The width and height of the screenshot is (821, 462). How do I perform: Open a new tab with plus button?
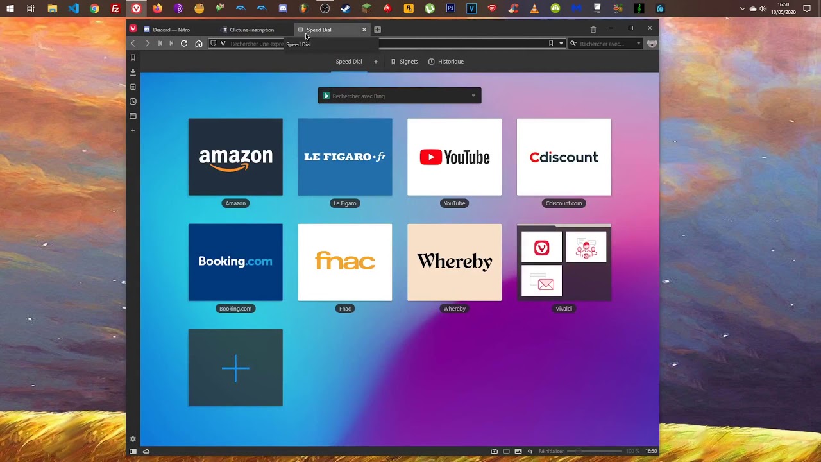coord(377,30)
